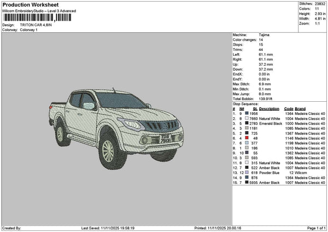The height and width of the screenshot is (232, 328).
Task: Click the barcode under the worksheet title
Action: (x=37, y=18)
